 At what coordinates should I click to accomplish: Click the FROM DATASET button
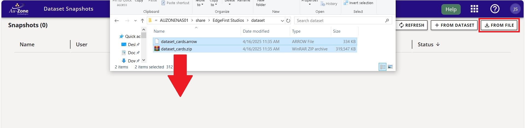tap(454, 25)
